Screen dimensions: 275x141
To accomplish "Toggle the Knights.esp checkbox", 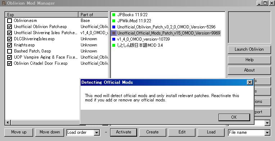I will coord(9,45).
